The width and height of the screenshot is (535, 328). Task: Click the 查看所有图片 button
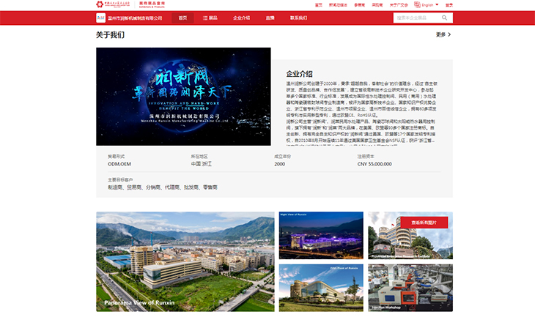point(424,223)
